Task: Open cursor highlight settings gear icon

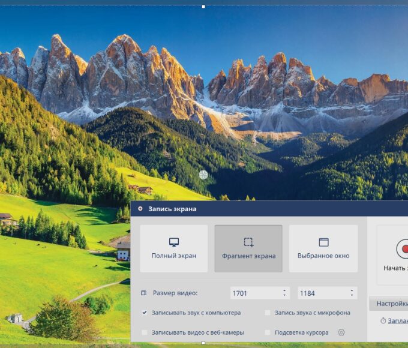Action: pyautogui.click(x=341, y=332)
